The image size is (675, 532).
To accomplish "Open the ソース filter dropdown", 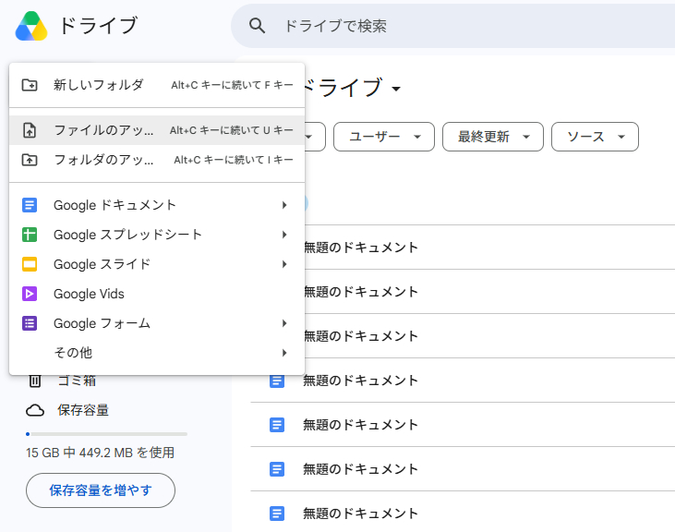I will [595, 137].
